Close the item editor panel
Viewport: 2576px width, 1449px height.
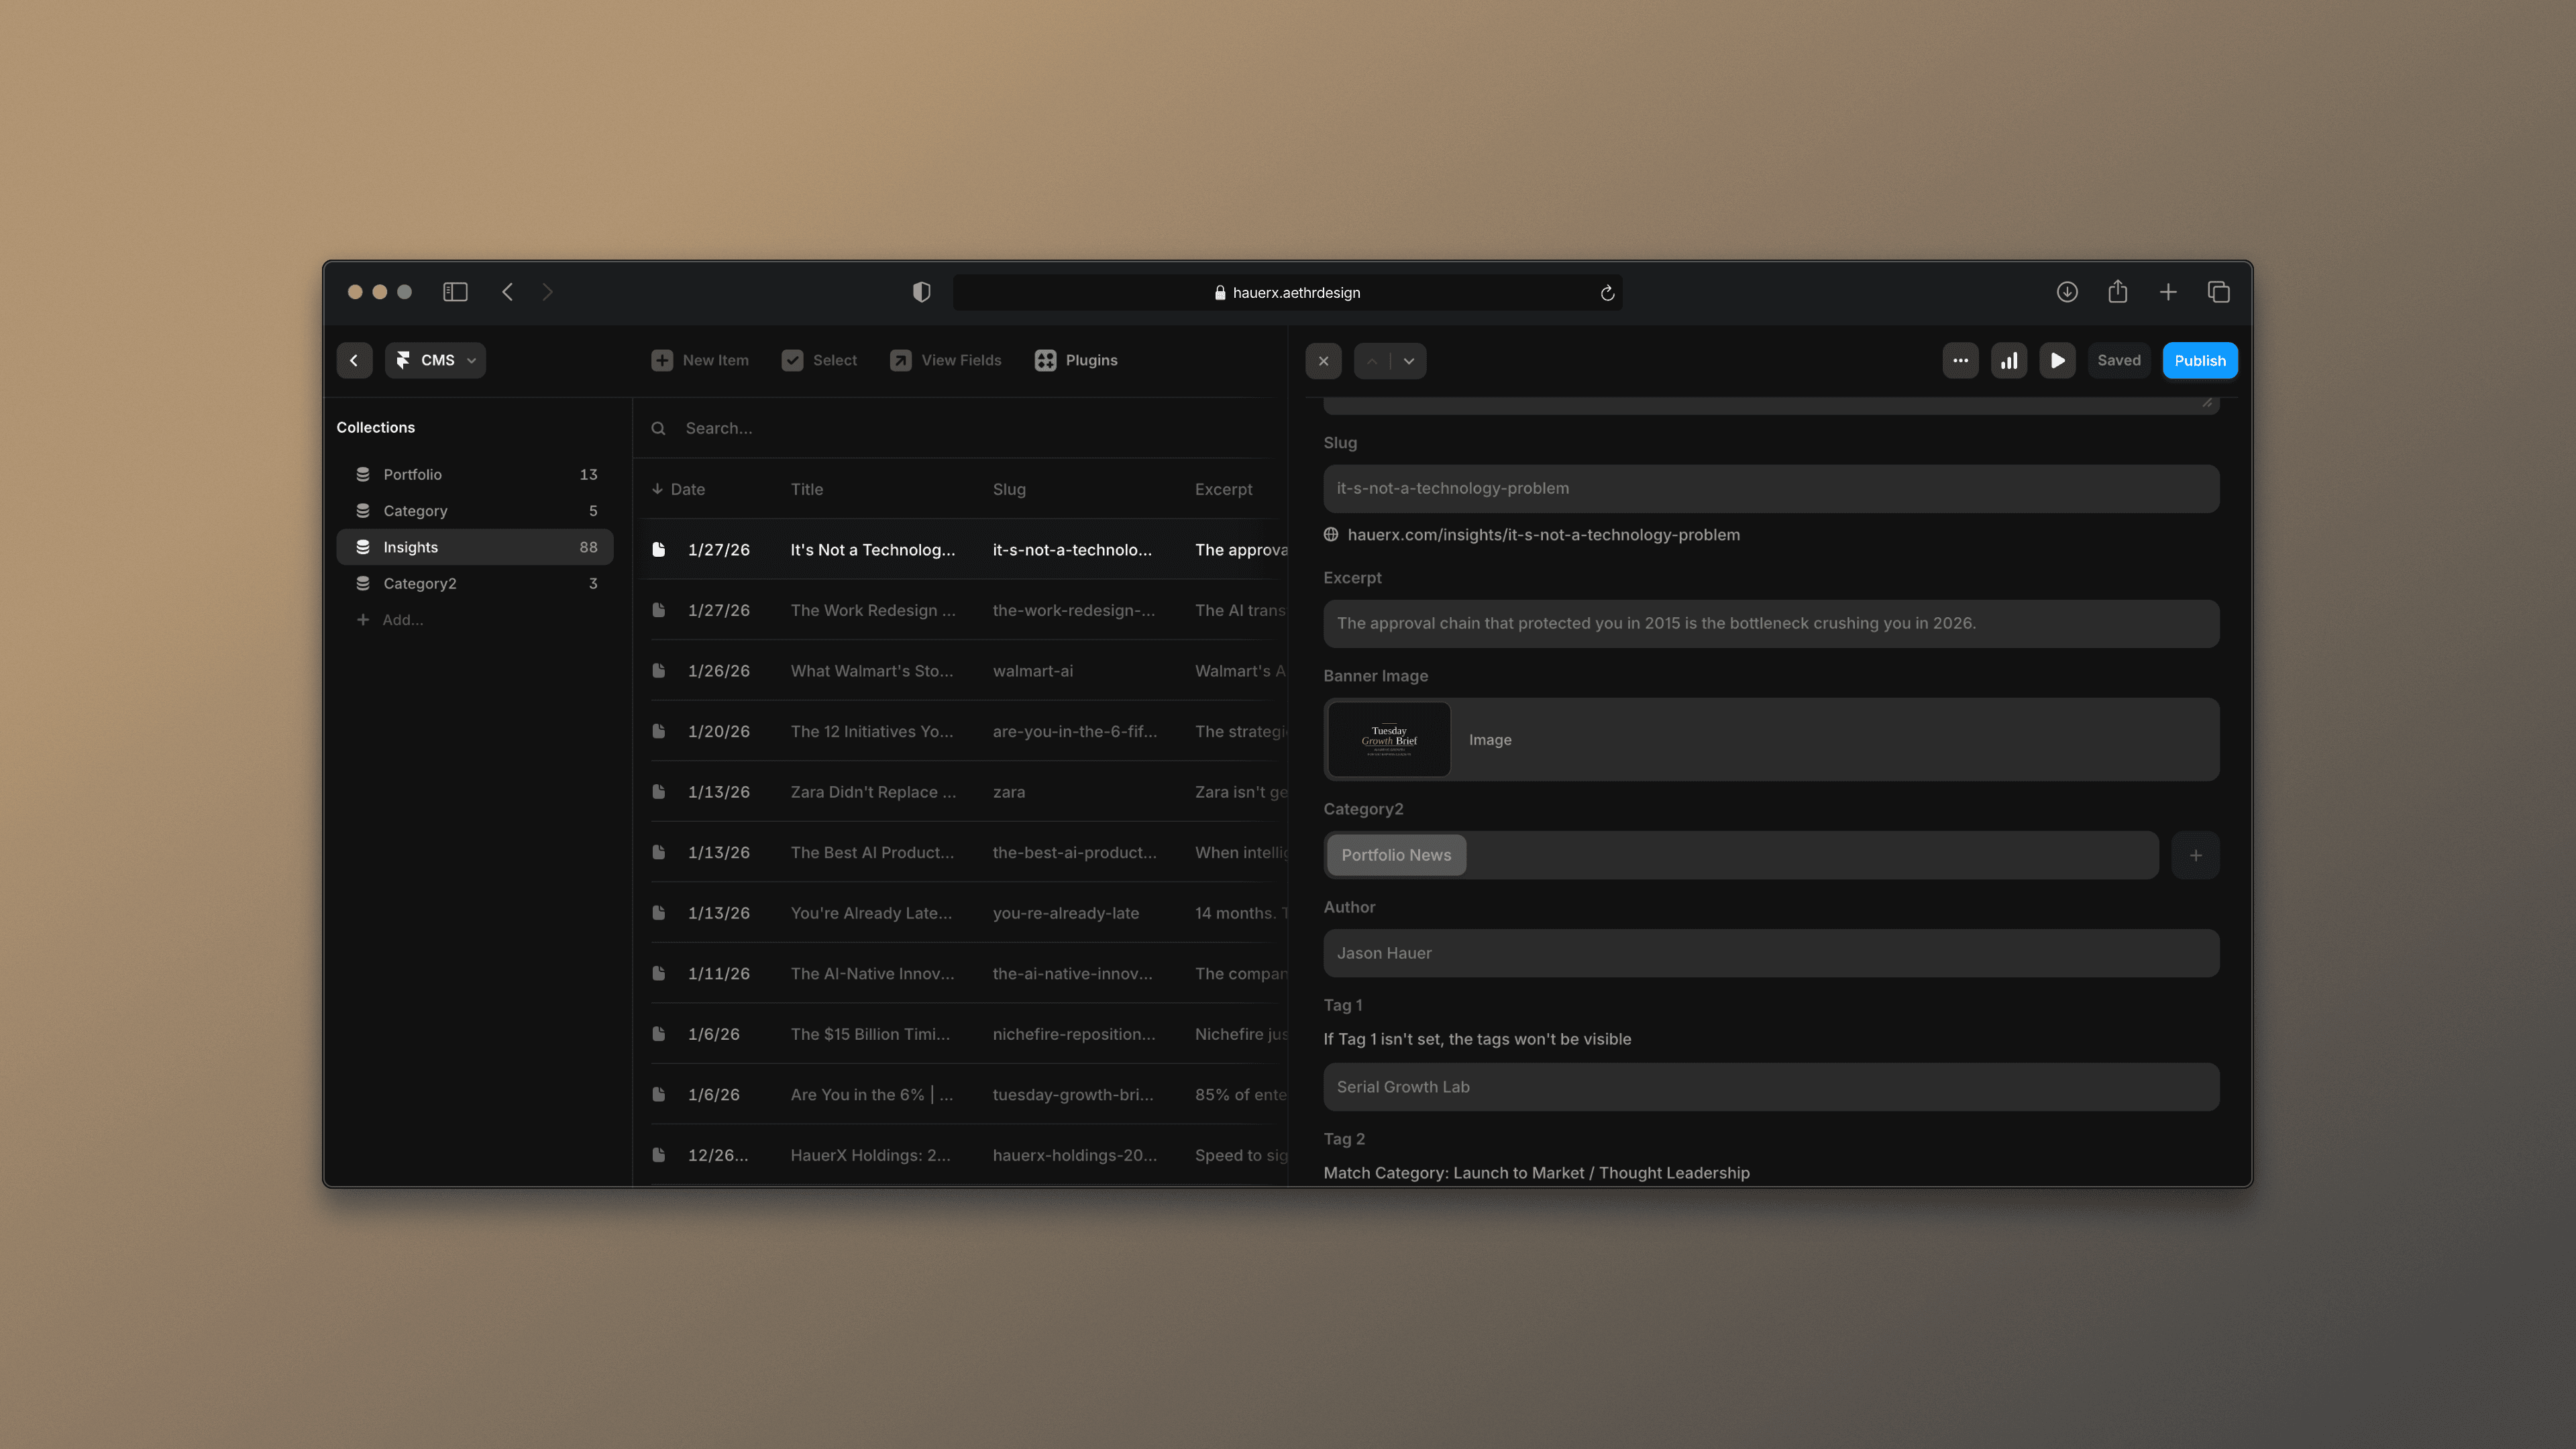point(1323,361)
